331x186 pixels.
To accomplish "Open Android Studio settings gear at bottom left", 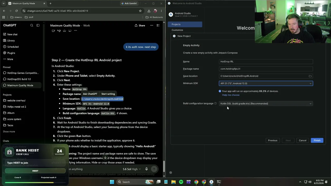I will pos(171,173).
